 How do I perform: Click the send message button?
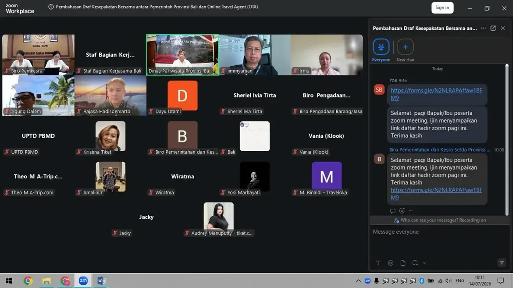501,263
